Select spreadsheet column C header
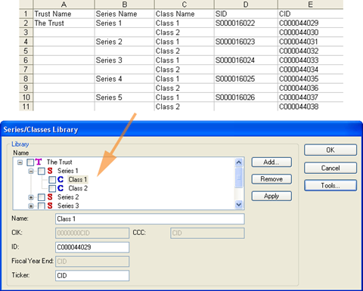Viewport: 363px width, 291px height. (x=185, y=5)
